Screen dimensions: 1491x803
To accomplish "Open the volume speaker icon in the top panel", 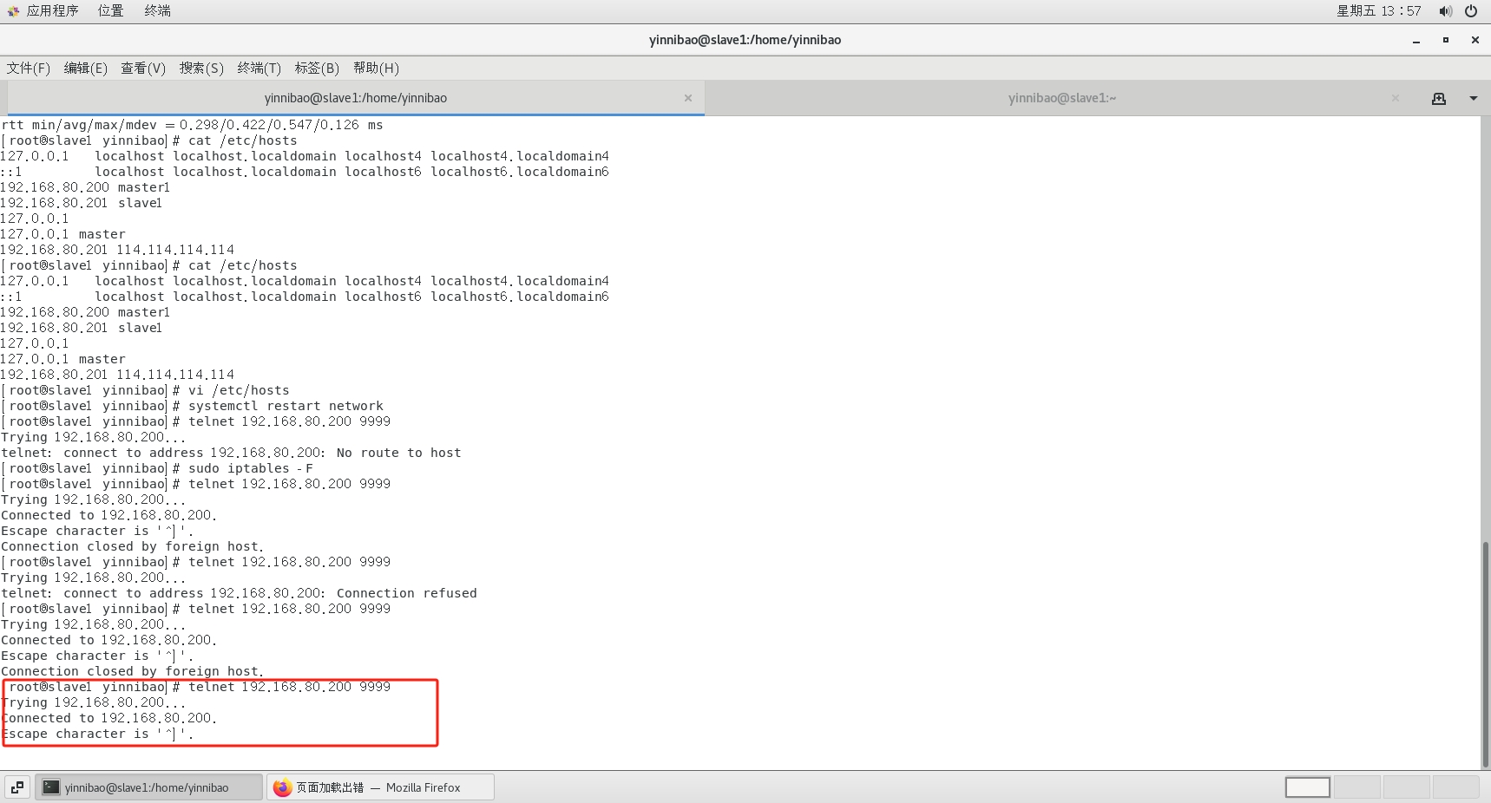I will 1445,11.
